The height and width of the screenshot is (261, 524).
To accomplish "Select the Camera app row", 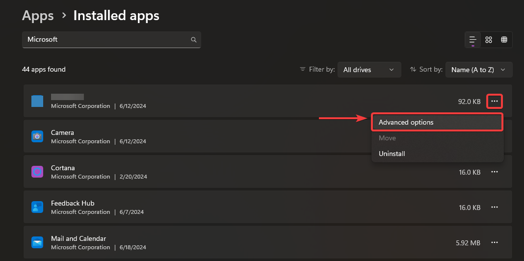I will pyautogui.click(x=196, y=136).
